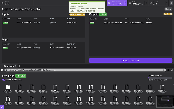Select live cell 0@e42611
This screenshot has width=174, height=109.
click(20, 101)
